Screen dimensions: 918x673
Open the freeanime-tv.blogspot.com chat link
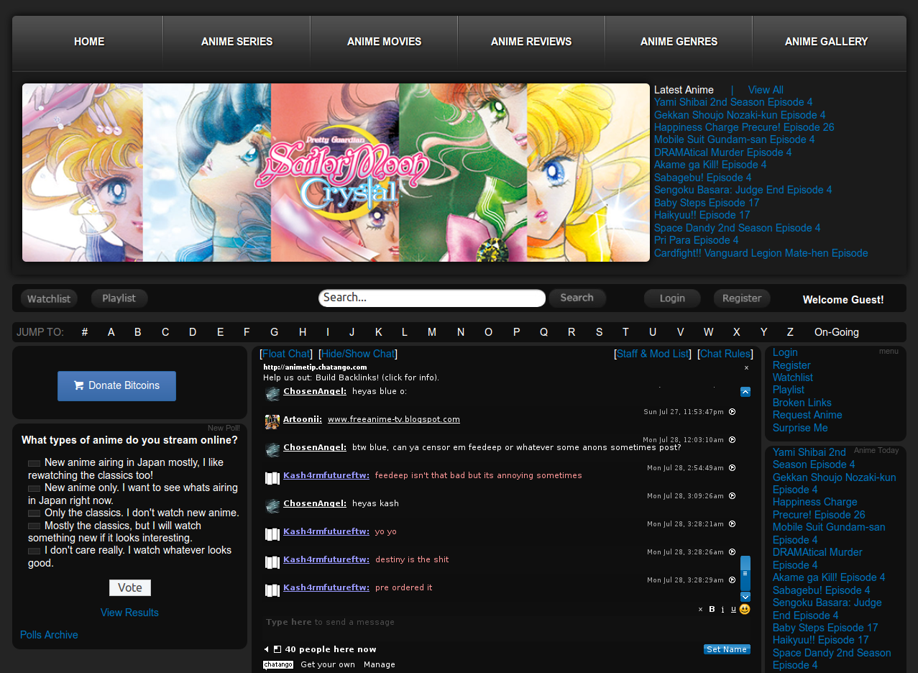[394, 419]
